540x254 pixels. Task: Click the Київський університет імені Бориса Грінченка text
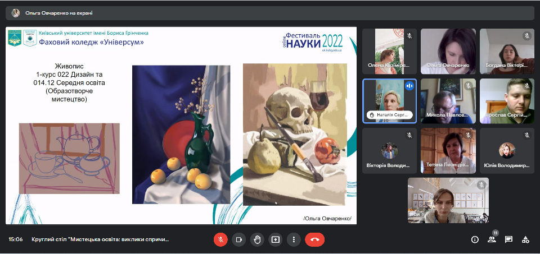pos(94,33)
